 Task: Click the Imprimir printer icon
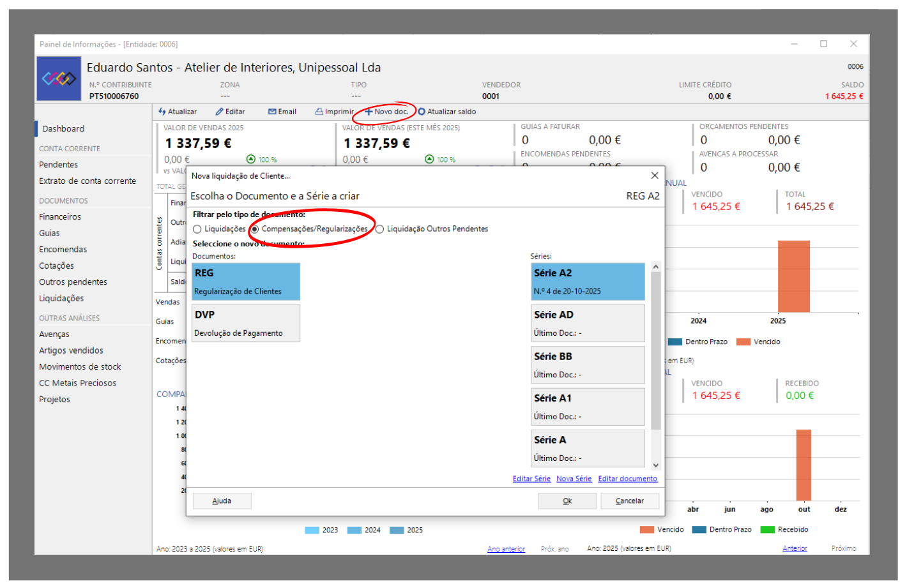click(319, 112)
